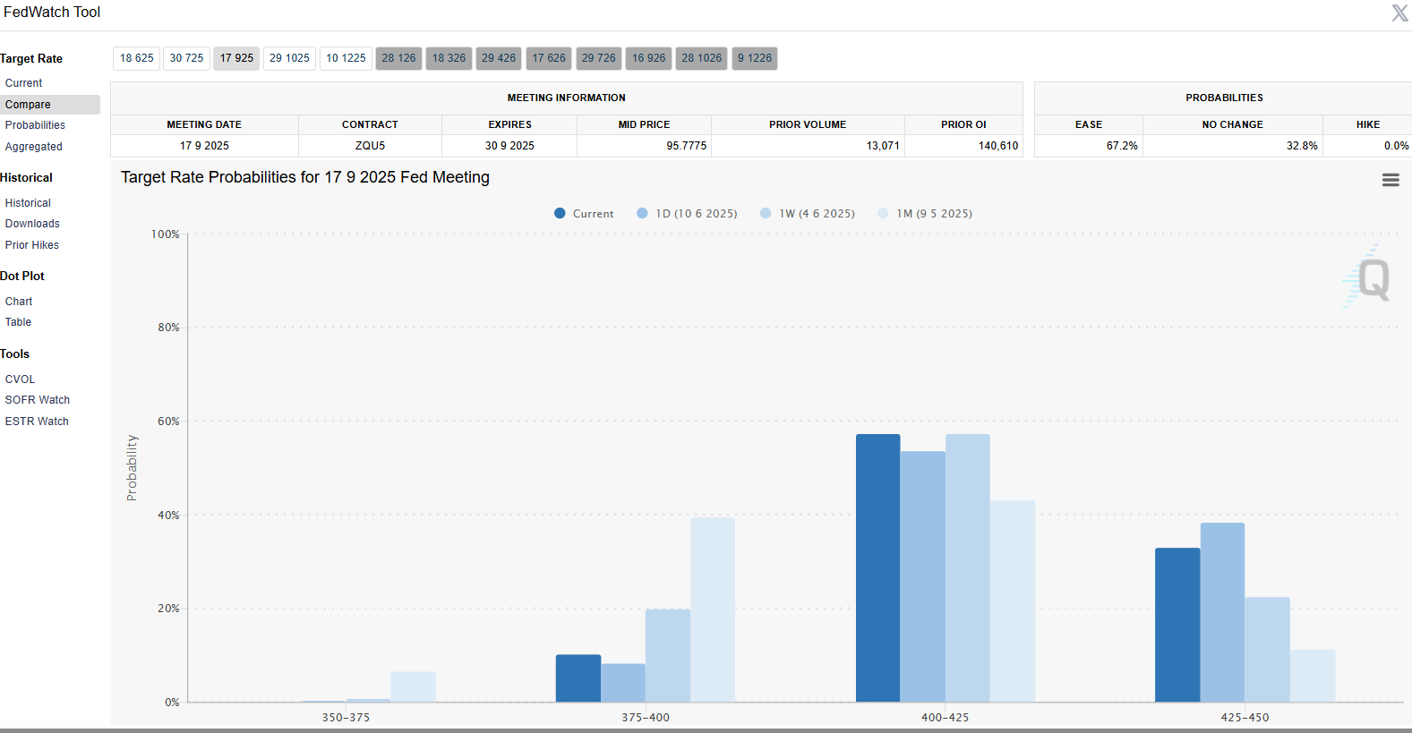Toggle the 1M (9 5 2025) legend series
1412x733 pixels.
(x=925, y=214)
